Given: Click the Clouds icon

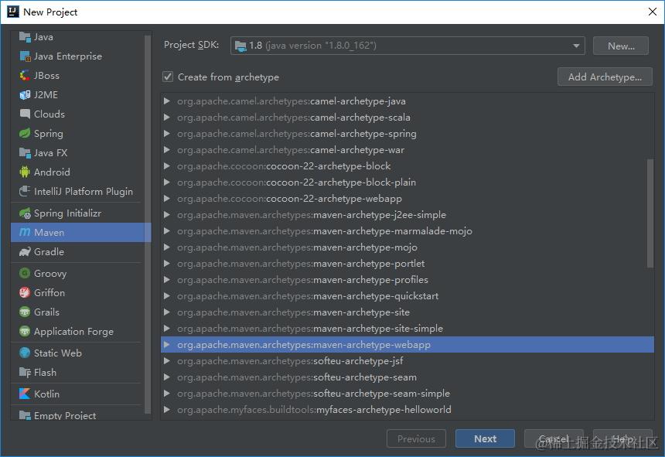Looking at the screenshot, I should pos(25,114).
